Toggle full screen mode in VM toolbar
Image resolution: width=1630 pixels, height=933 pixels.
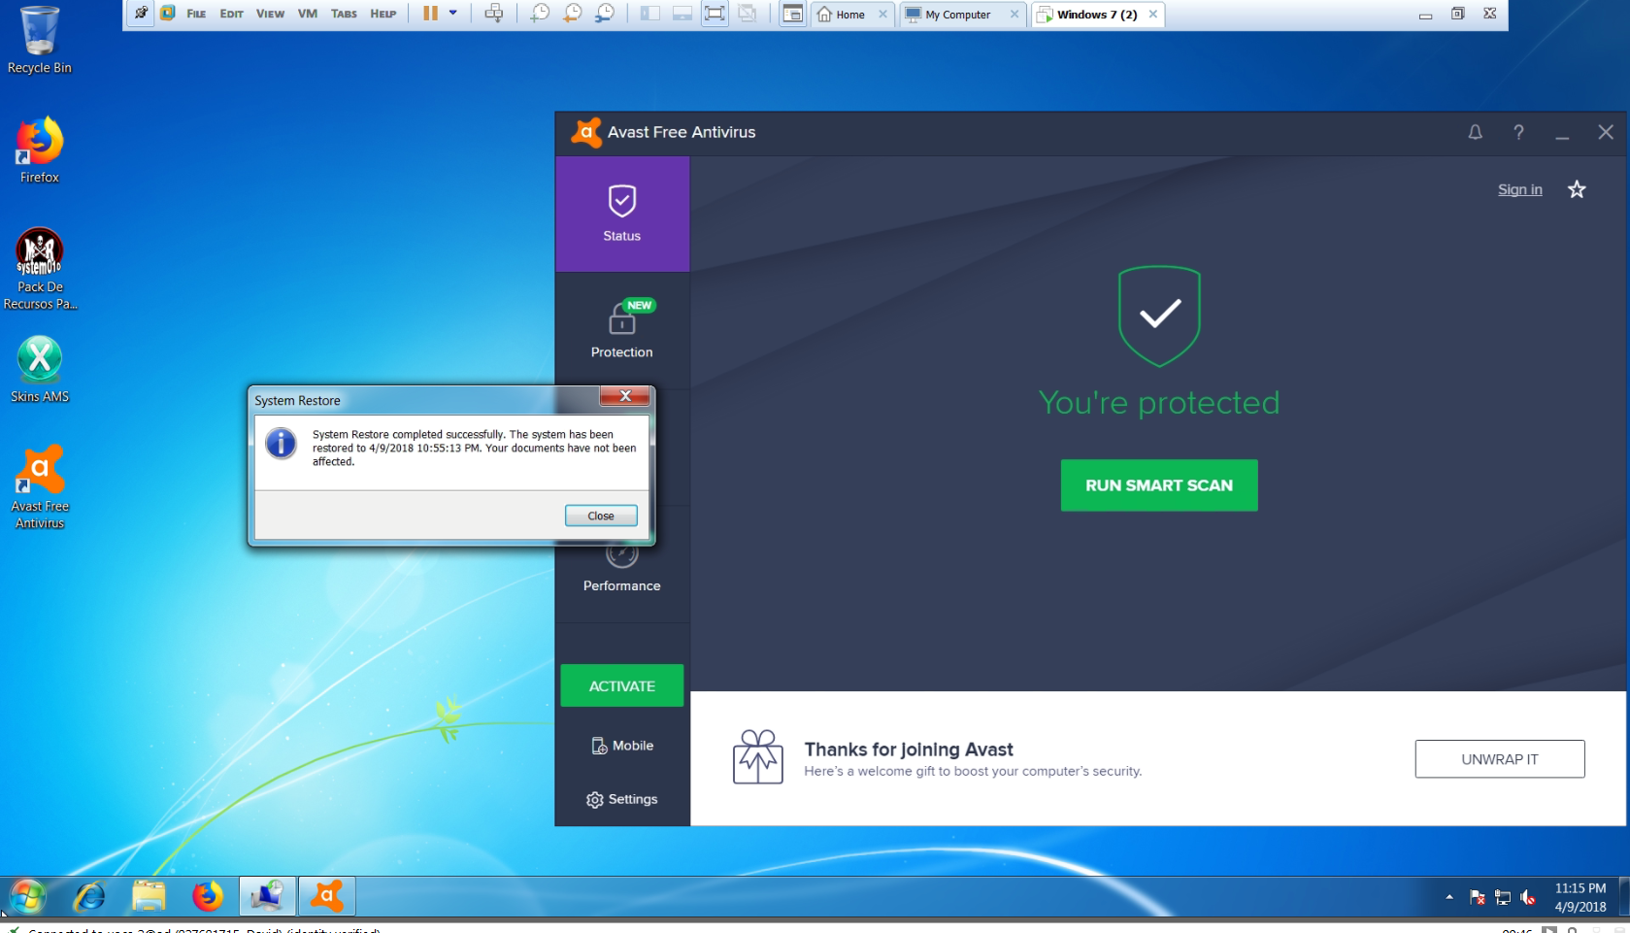click(x=715, y=14)
